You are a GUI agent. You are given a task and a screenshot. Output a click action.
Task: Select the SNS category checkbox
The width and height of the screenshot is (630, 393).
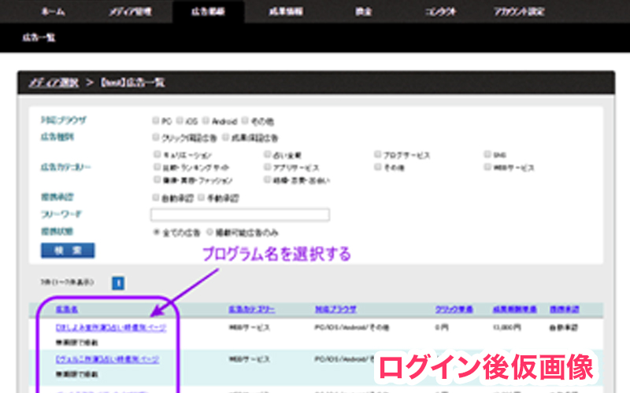tap(488, 155)
